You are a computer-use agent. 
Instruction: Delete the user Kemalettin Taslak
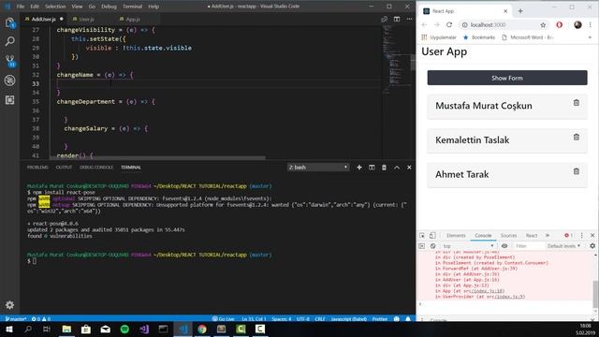577,138
